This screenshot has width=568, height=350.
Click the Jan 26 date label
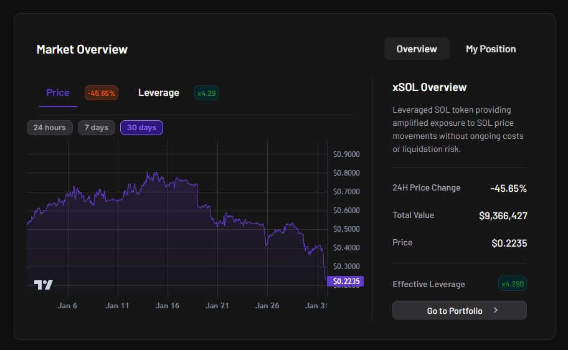[x=267, y=306]
